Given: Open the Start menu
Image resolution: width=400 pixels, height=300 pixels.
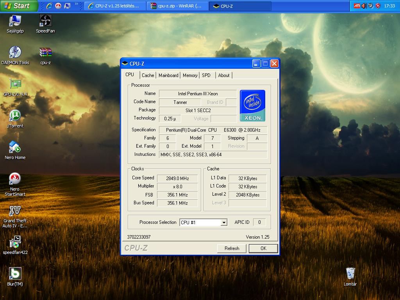Looking at the screenshot, I should click(x=19, y=6).
